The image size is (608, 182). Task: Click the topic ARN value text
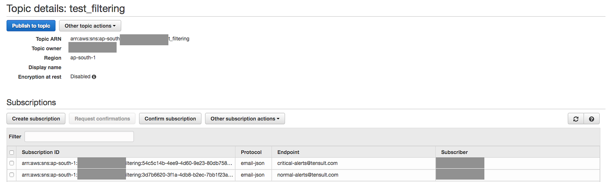[95, 39]
